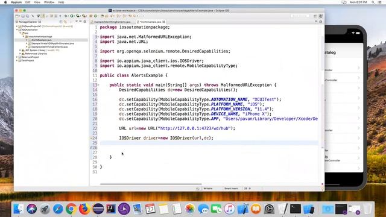
Task: Minimize the editor area
Action: 316,22
